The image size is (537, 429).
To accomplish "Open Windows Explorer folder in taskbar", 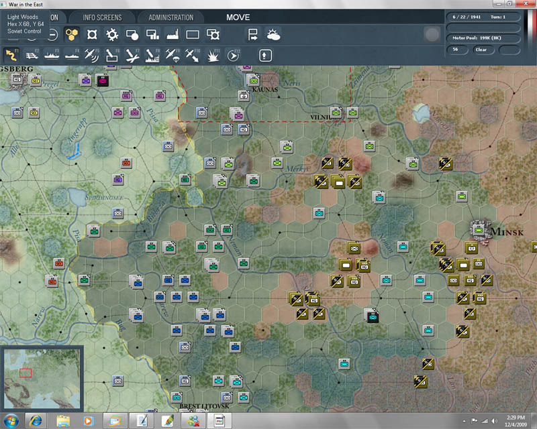I will point(63,421).
